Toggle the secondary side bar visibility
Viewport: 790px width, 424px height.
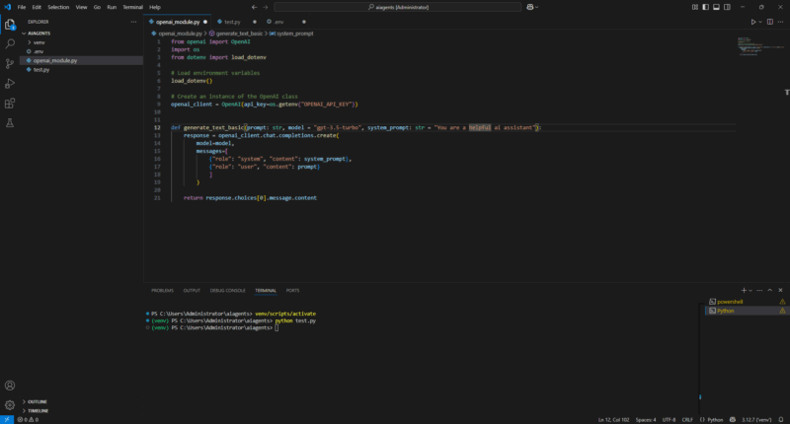click(x=727, y=7)
